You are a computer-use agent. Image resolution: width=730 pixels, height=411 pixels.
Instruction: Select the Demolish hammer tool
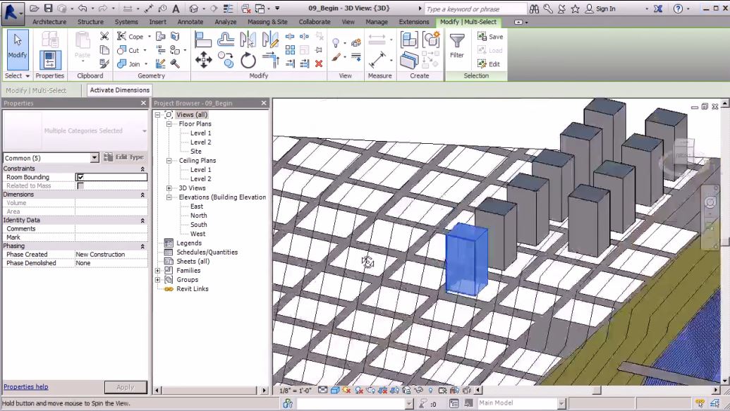tap(175, 63)
